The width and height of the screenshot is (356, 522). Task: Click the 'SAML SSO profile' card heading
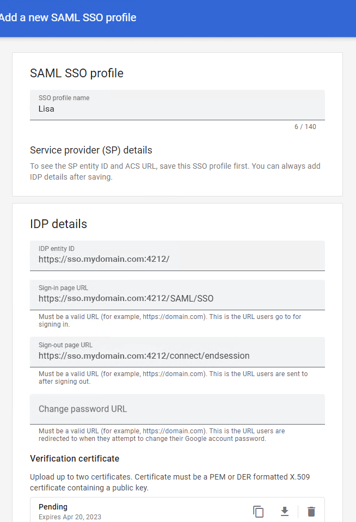(77, 73)
